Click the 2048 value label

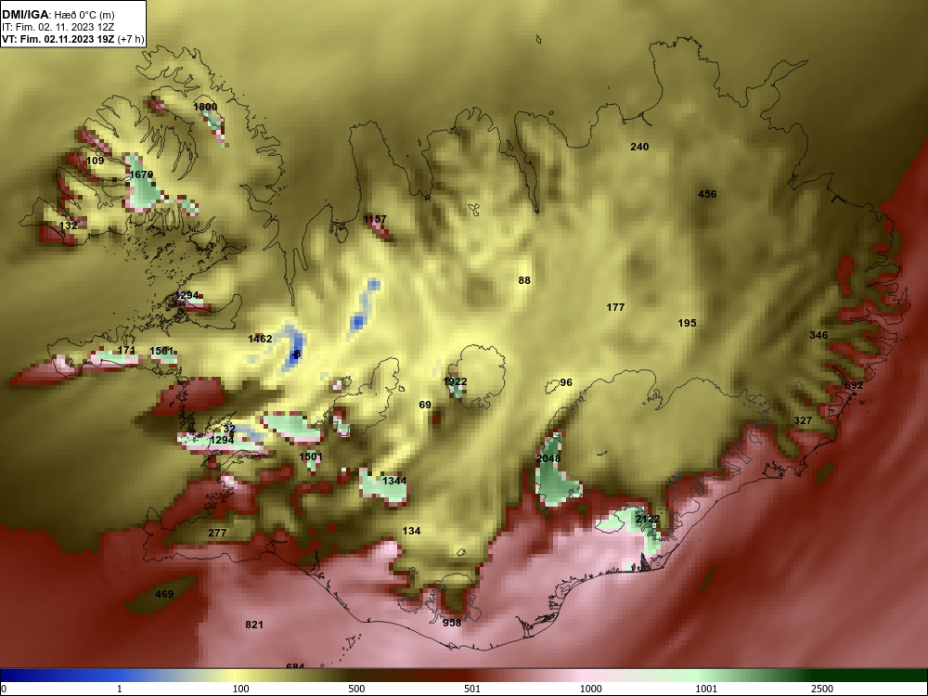pyautogui.click(x=548, y=458)
